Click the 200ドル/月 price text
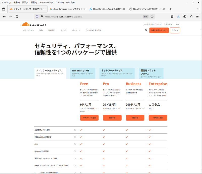 pyautogui.click(x=133, y=105)
